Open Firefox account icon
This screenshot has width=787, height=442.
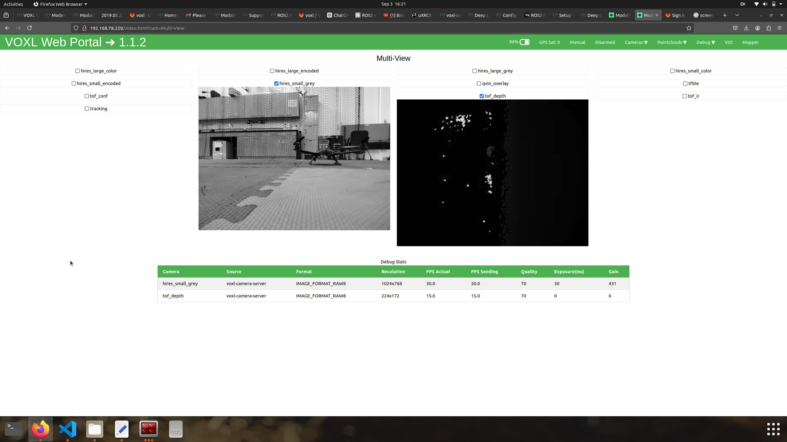coord(757,28)
